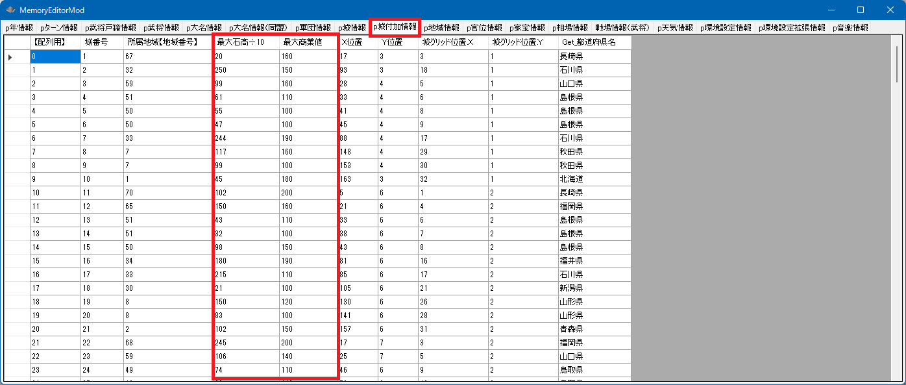This screenshot has width=906, height=385.
Task: Open the p家宝情報 tab
Action: [527, 28]
